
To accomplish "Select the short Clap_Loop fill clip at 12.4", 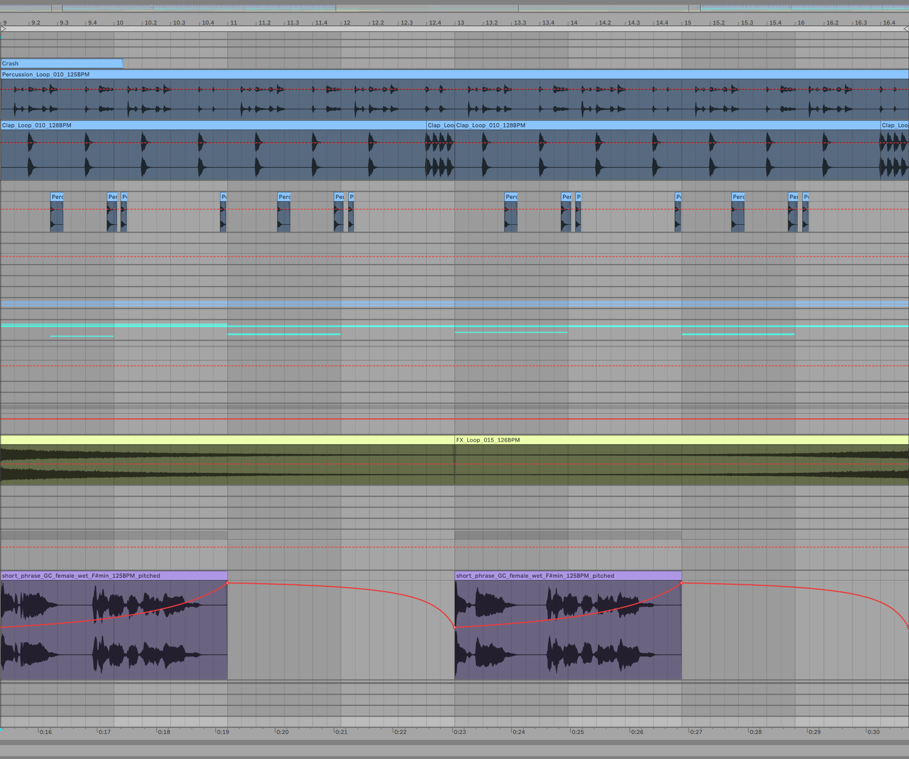I will point(440,125).
